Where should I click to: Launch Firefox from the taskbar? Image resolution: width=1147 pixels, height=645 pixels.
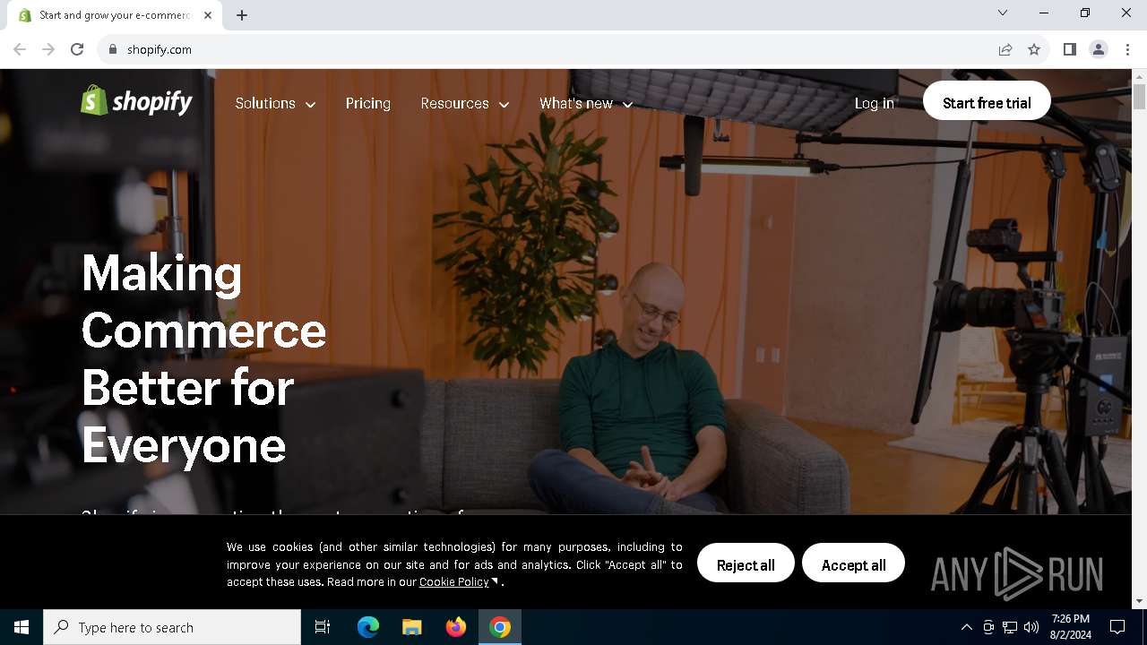pos(456,627)
